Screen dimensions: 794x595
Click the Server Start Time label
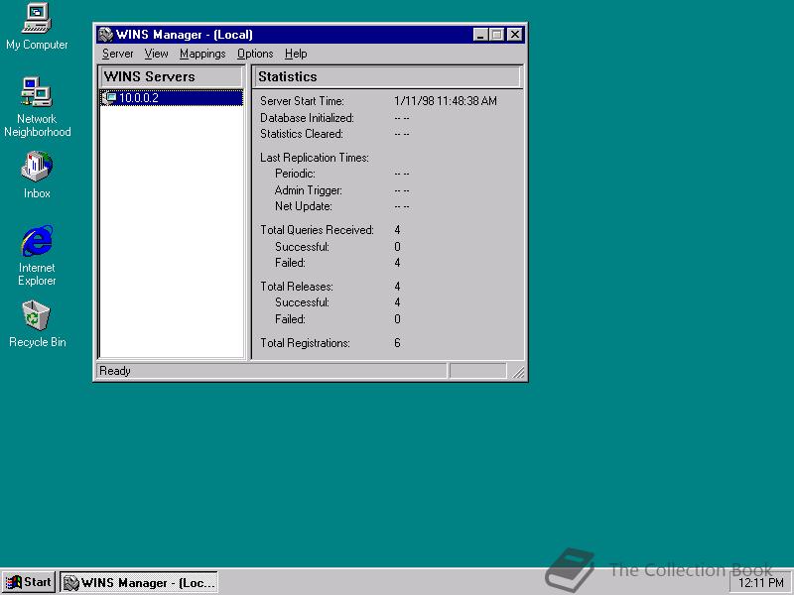point(303,101)
